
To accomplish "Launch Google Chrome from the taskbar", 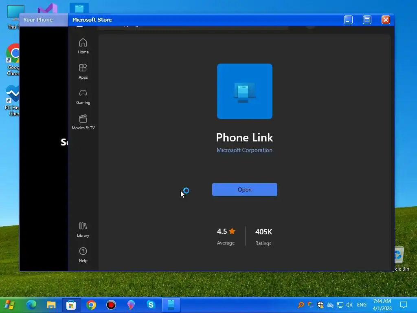I will pos(91,304).
